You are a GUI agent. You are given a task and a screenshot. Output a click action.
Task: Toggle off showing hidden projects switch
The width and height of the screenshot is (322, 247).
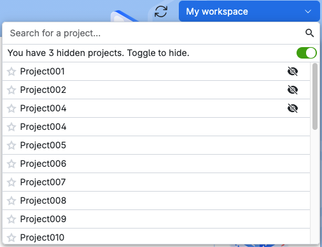[x=306, y=53]
